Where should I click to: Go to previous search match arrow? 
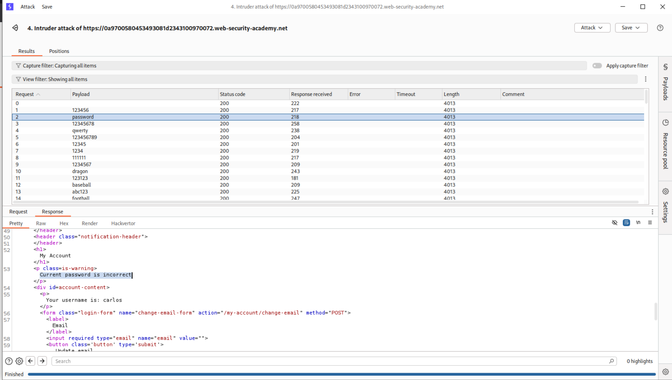30,361
